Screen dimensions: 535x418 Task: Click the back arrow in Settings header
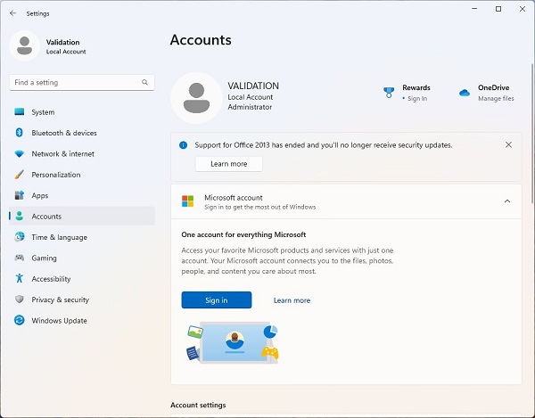pyautogui.click(x=12, y=13)
